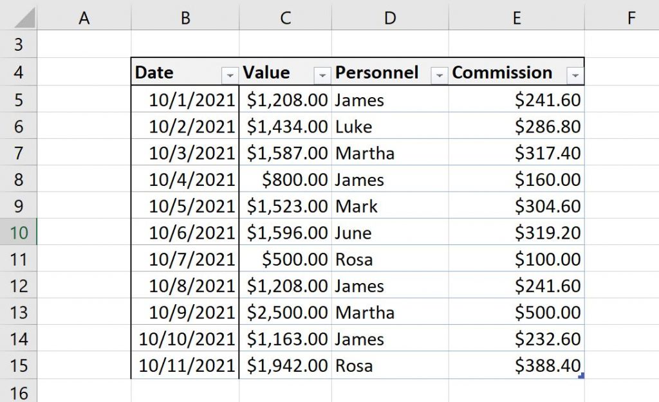Select column F header
This screenshot has height=402, width=659.
(x=631, y=17)
